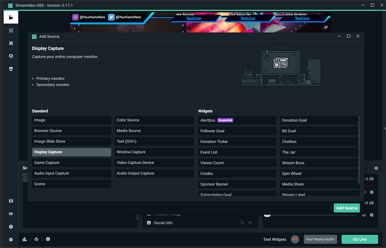The image size is (386, 248).
Task: Open the help question mark icon
Action: pos(11,227)
